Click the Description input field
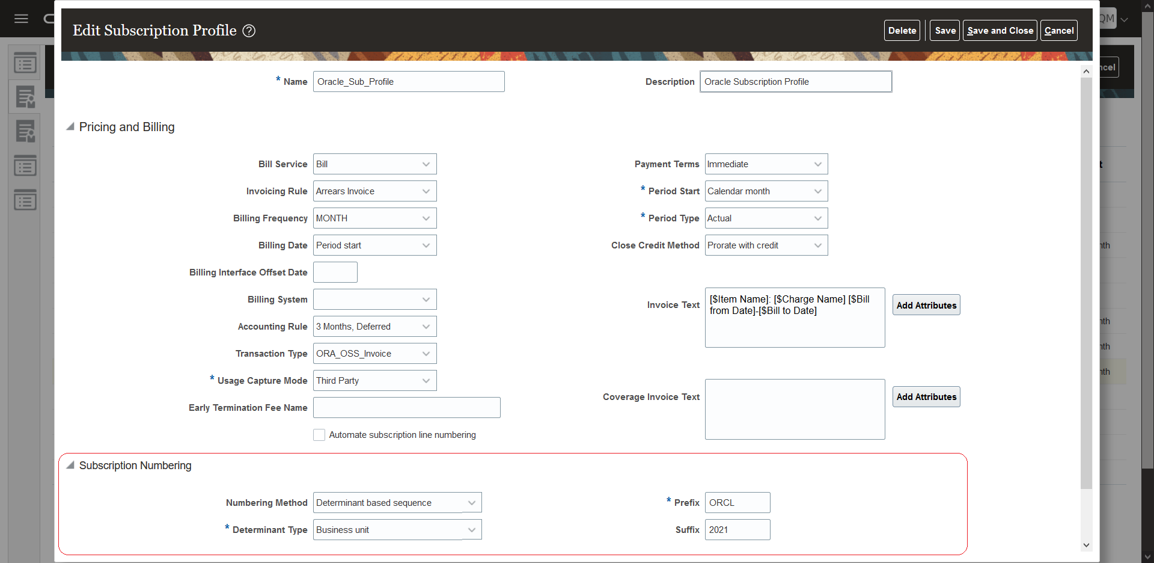 (x=796, y=82)
